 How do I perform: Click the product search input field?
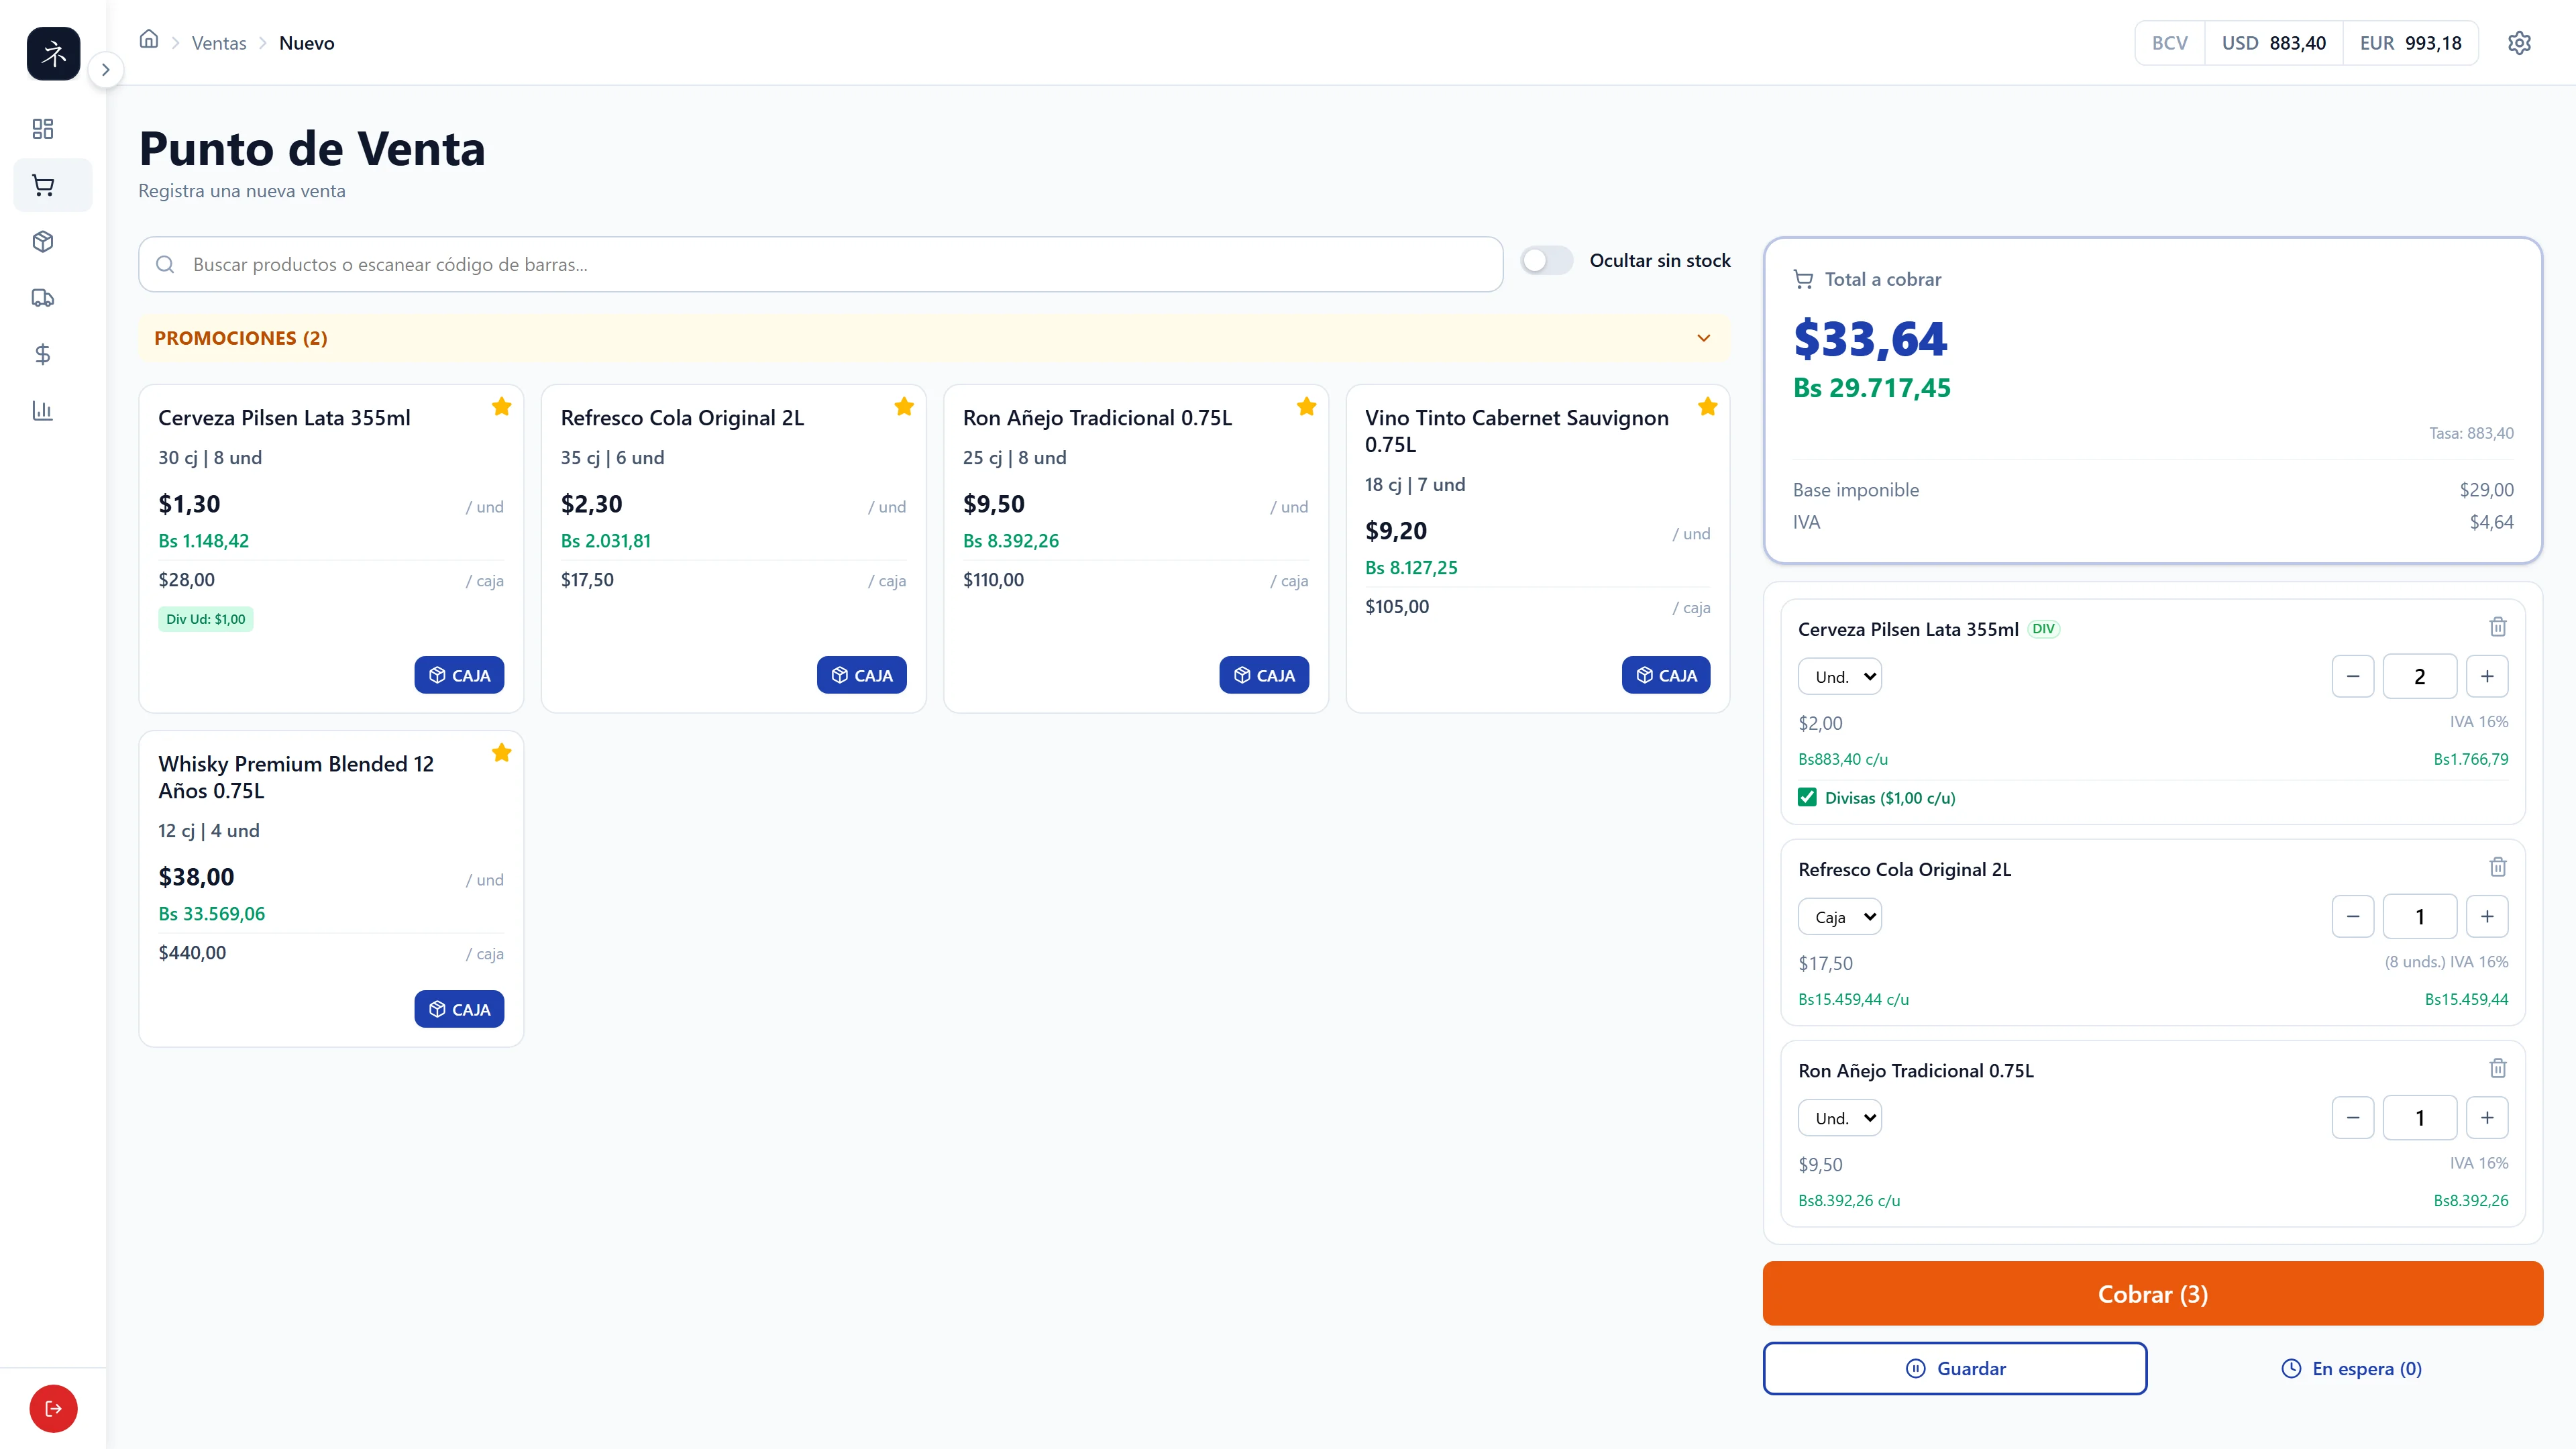pyautogui.click(x=820, y=264)
